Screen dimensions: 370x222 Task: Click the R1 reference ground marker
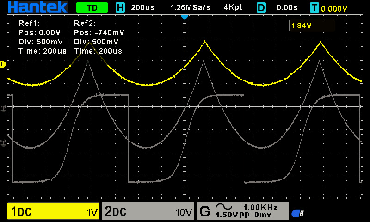(x=3, y=108)
